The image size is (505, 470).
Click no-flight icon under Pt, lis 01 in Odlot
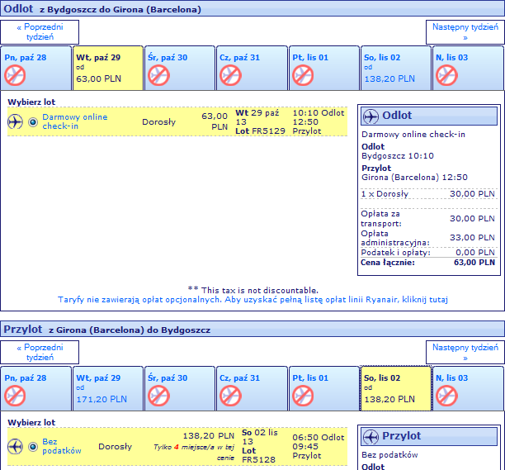(x=303, y=75)
